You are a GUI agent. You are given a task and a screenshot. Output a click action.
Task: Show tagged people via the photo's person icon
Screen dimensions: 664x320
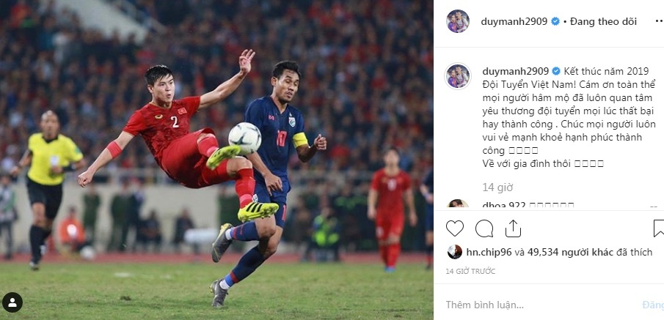12,302
